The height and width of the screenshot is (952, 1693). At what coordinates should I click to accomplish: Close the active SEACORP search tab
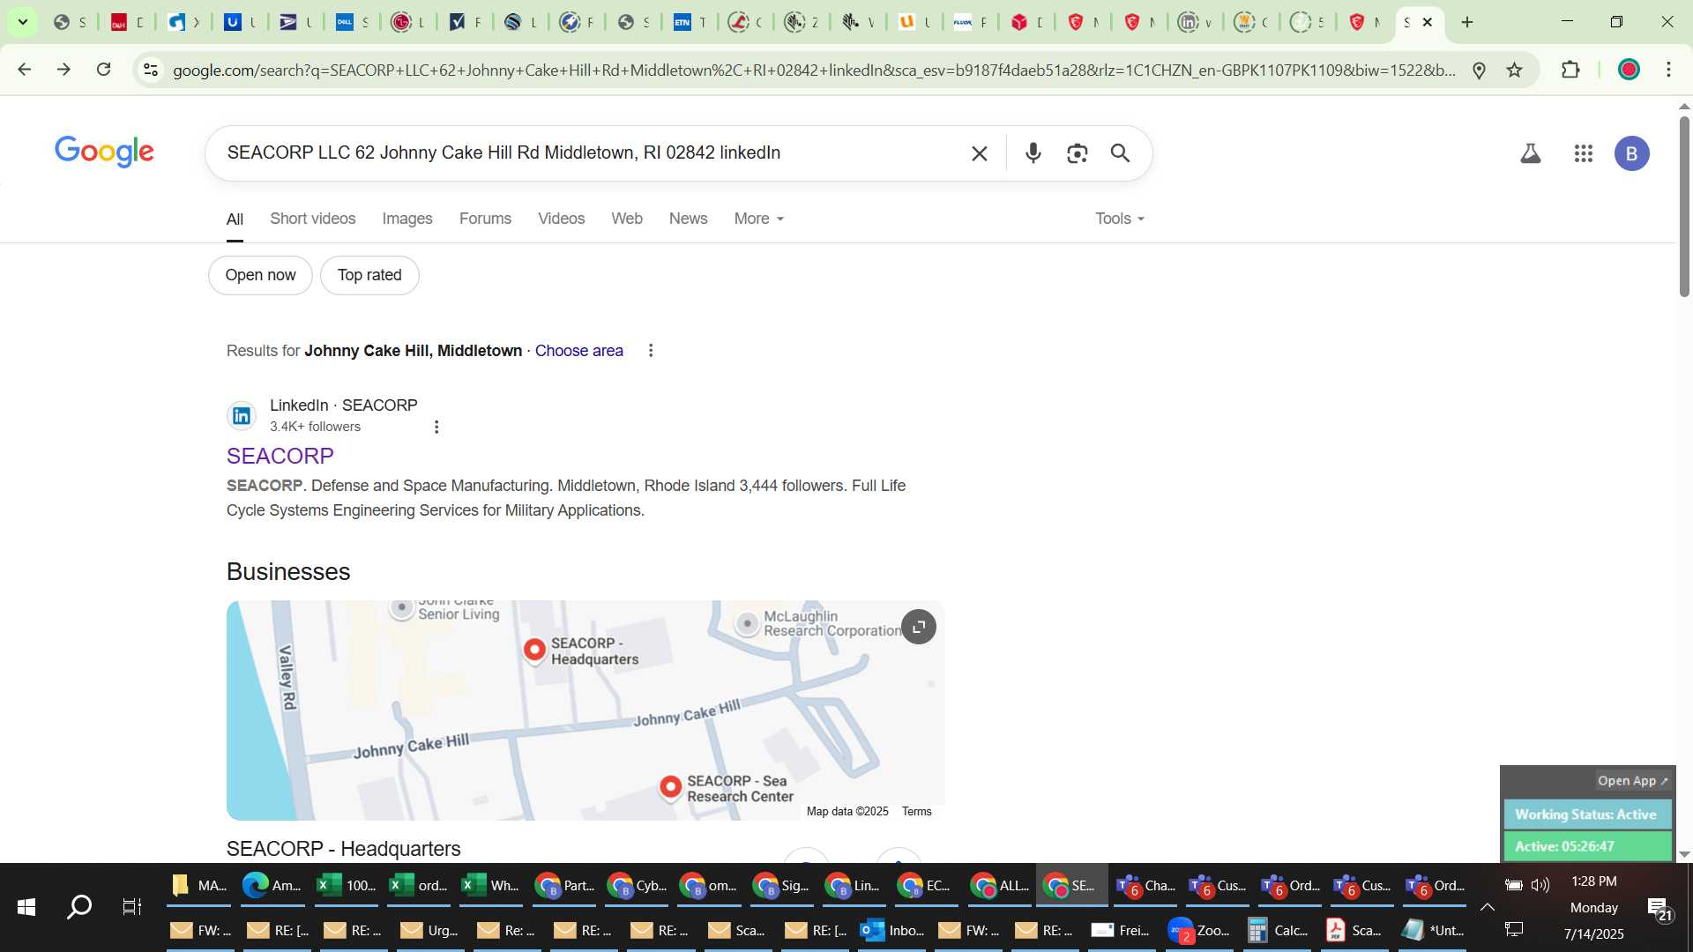(1428, 22)
